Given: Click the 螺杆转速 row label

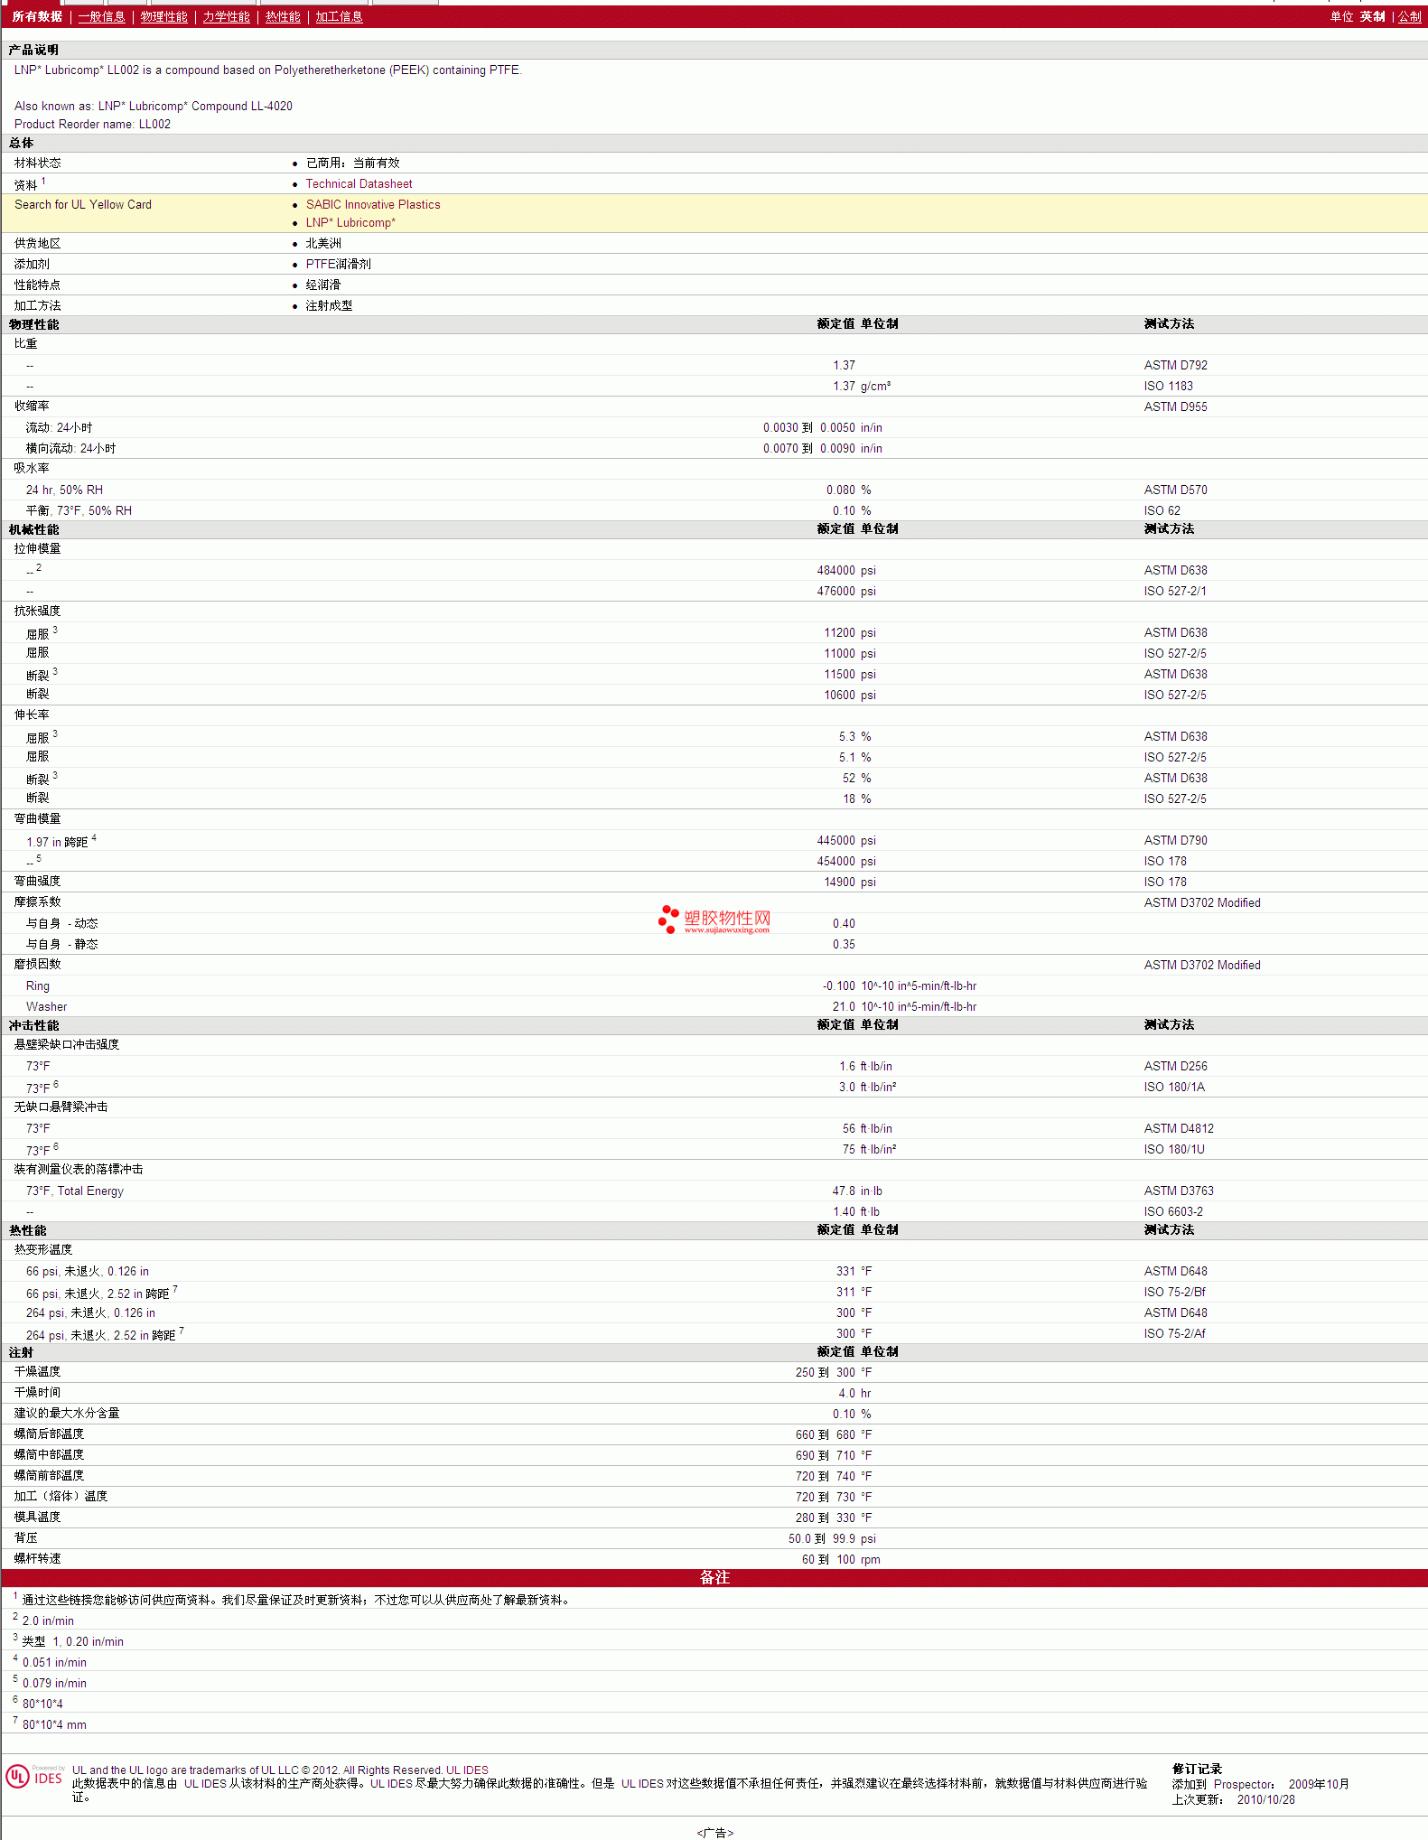Looking at the screenshot, I should click(x=37, y=1558).
